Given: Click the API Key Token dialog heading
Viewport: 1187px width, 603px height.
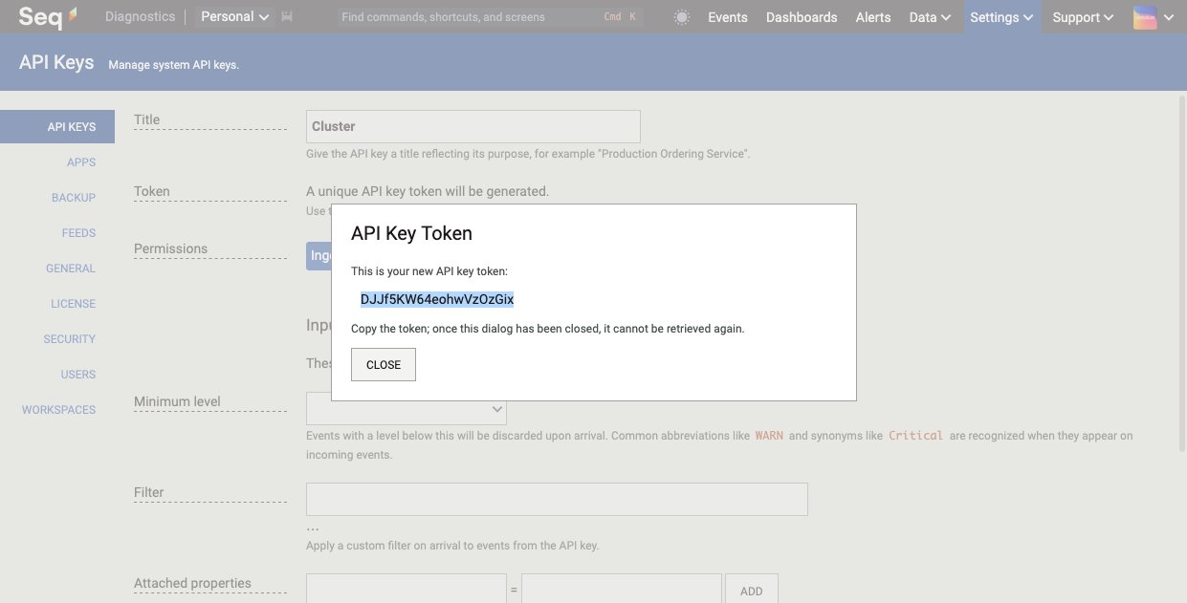Looking at the screenshot, I should pos(411,233).
